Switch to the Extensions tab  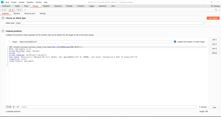point(102,6)
